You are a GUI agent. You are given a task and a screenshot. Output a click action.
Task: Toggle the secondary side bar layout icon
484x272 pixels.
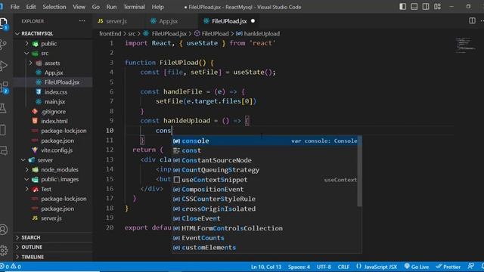click(426, 7)
